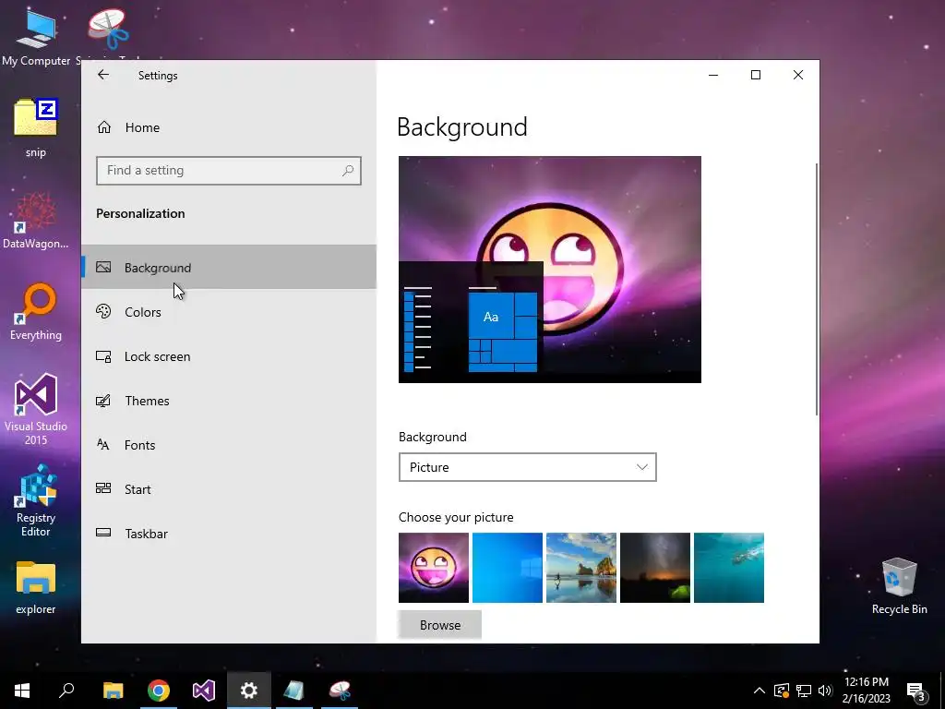Open the glass pane app on taskbar
The width and height of the screenshot is (945, 709).
pyautogui.click(x=294, y=691)
